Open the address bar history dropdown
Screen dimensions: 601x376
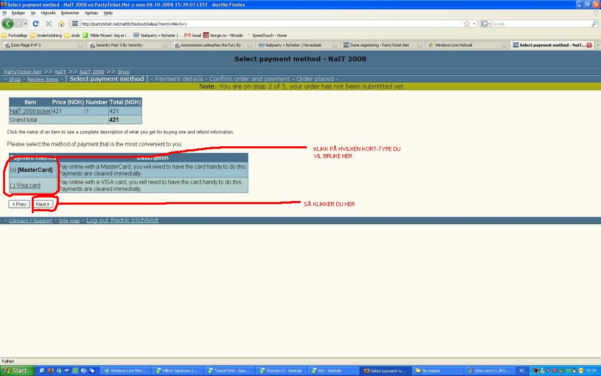[x=474, y=24]
